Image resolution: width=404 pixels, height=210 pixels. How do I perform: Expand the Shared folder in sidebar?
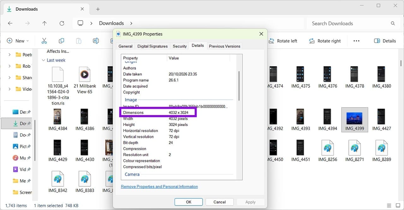(x=9, y=78)
